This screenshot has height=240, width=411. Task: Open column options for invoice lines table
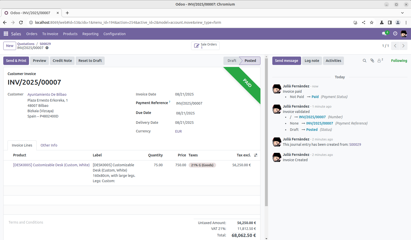(x=256, y=155)
